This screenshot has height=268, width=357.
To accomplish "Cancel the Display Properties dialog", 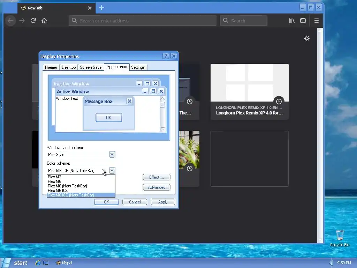I will (135, 202).
